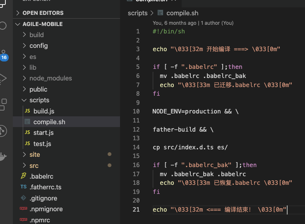The image size is (305, 224).
Task: Expand the public folder
Action: click(24, 89)
